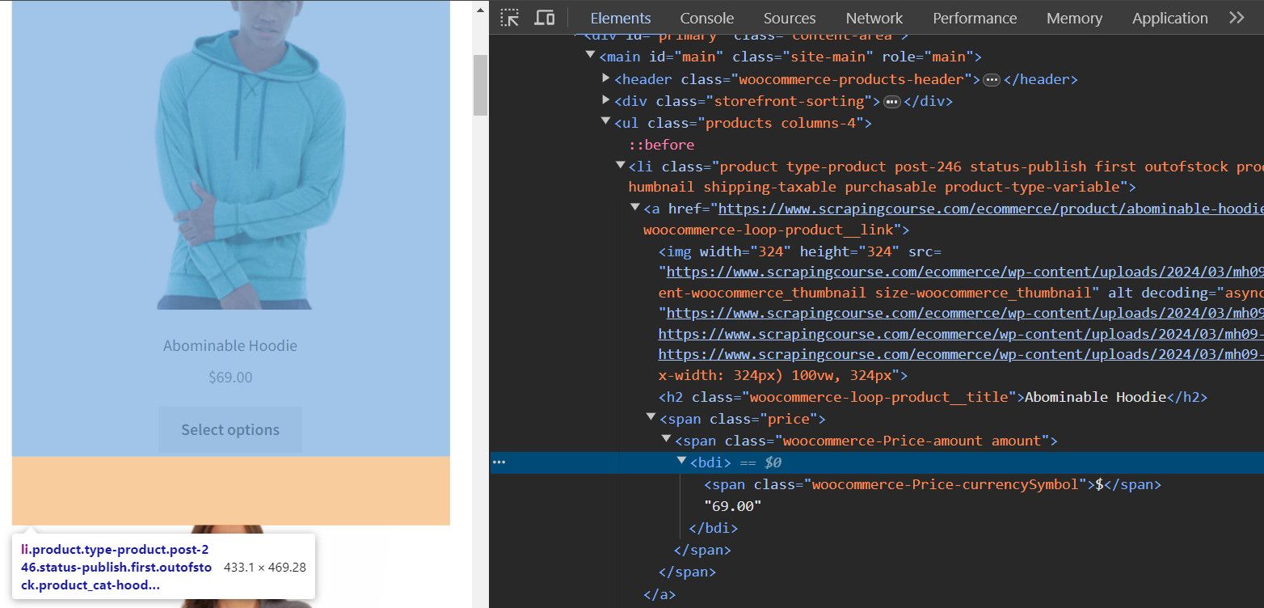Toggle the device toolbar icon
The width and height of the screenshot is (1264, 608).
545,18
